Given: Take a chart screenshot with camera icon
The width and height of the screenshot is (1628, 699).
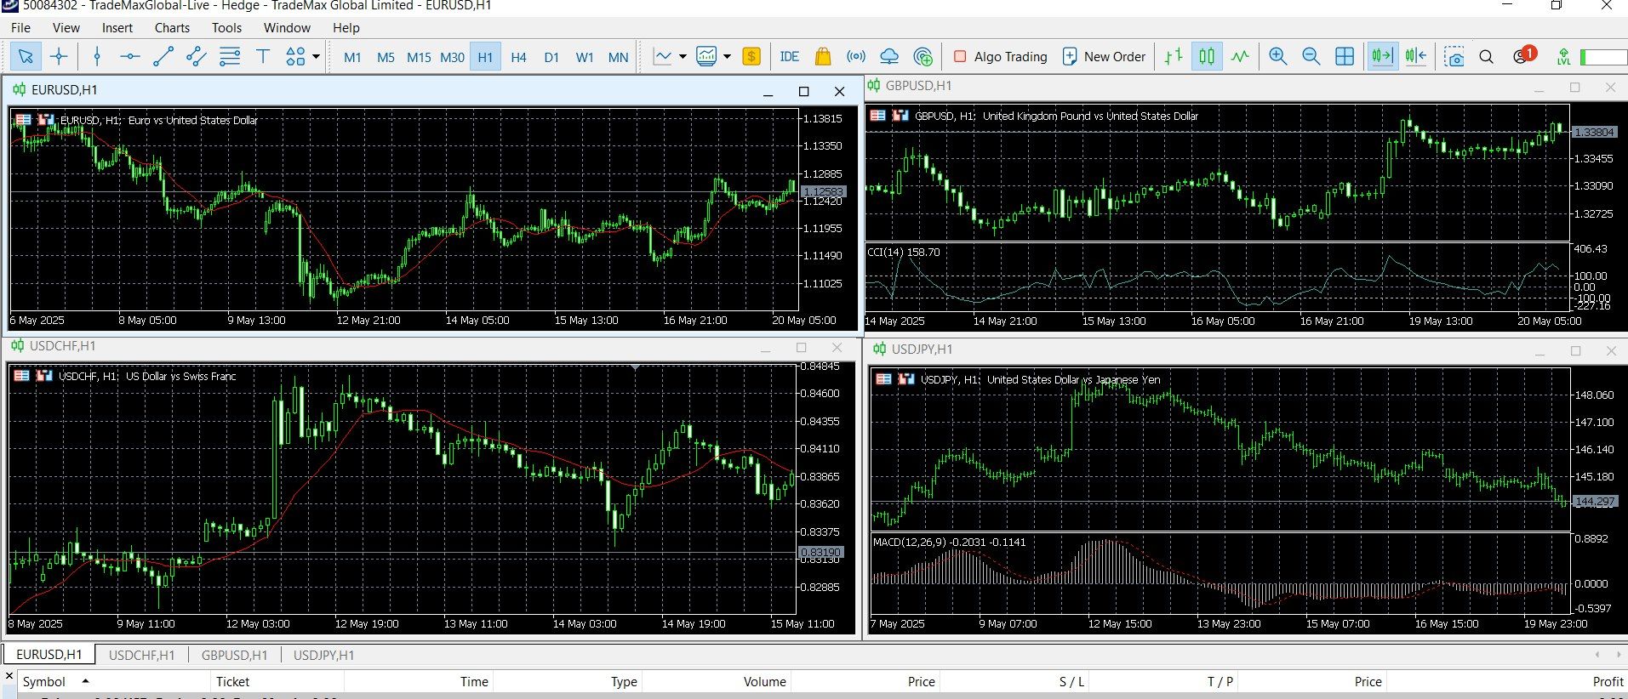Looking at the screenshot, I should [1454, 57].
